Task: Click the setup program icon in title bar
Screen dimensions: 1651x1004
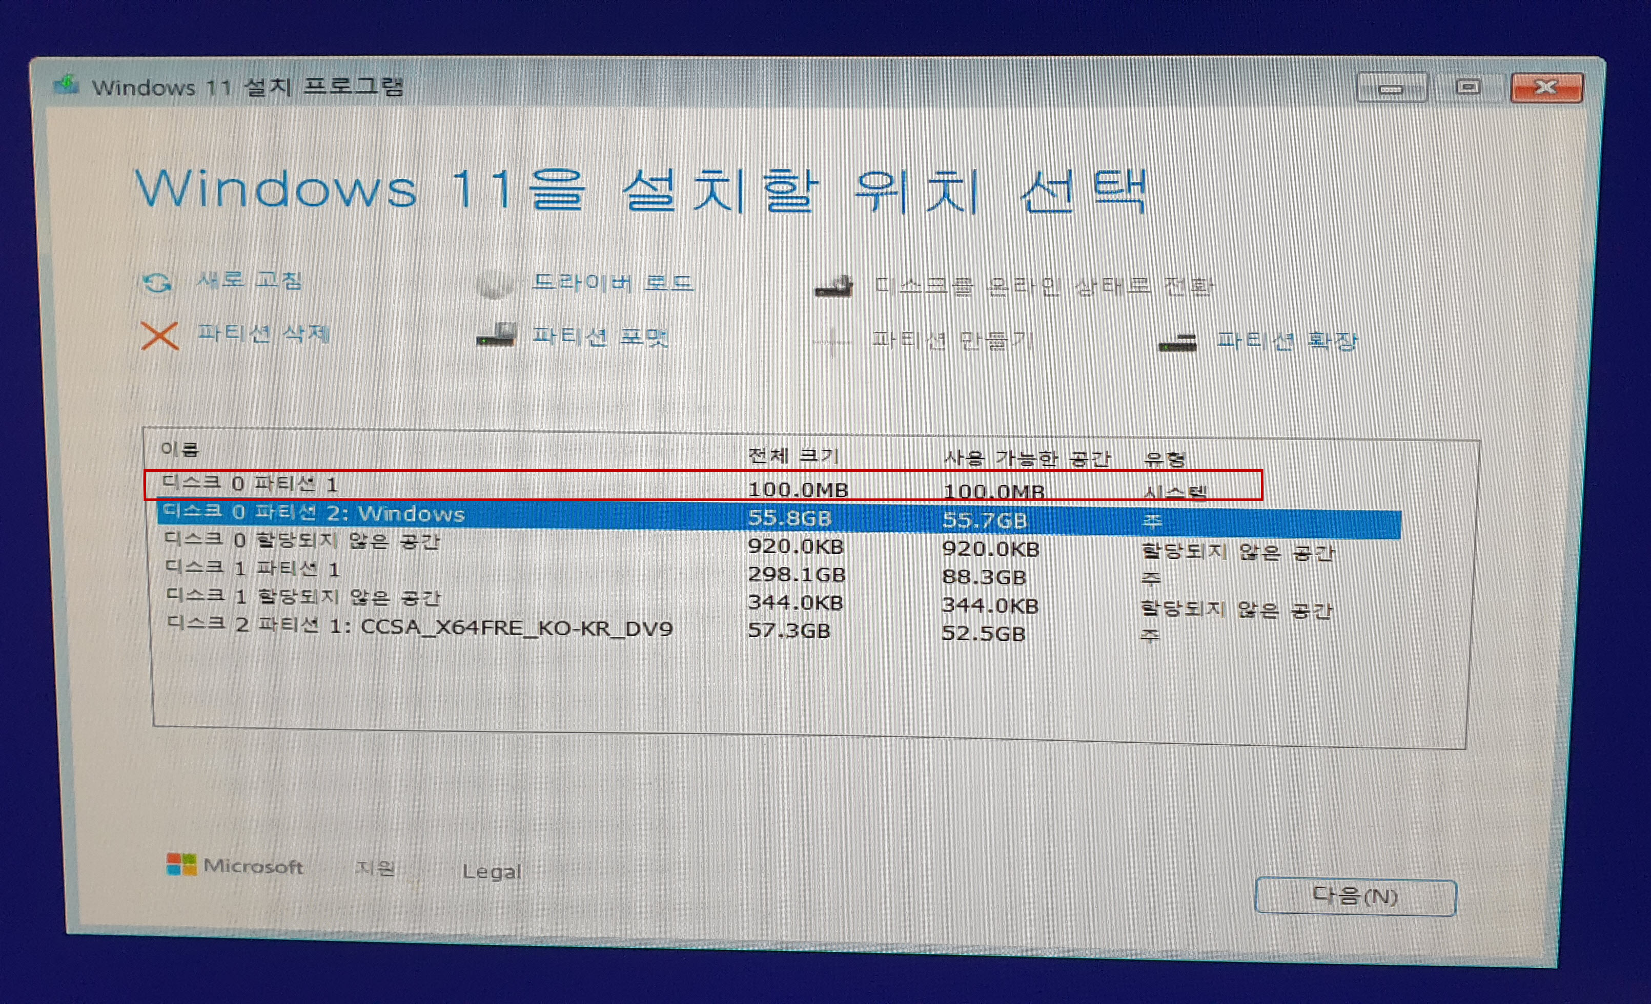Action: pos(66,85)
